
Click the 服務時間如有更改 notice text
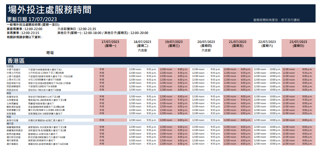[276, 20]
